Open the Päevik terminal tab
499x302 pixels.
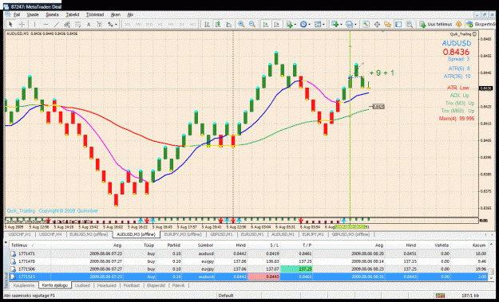(178, 285)
